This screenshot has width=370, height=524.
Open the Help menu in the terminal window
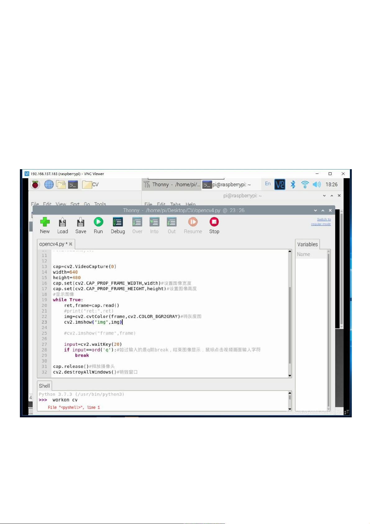[x=190, y=204]
